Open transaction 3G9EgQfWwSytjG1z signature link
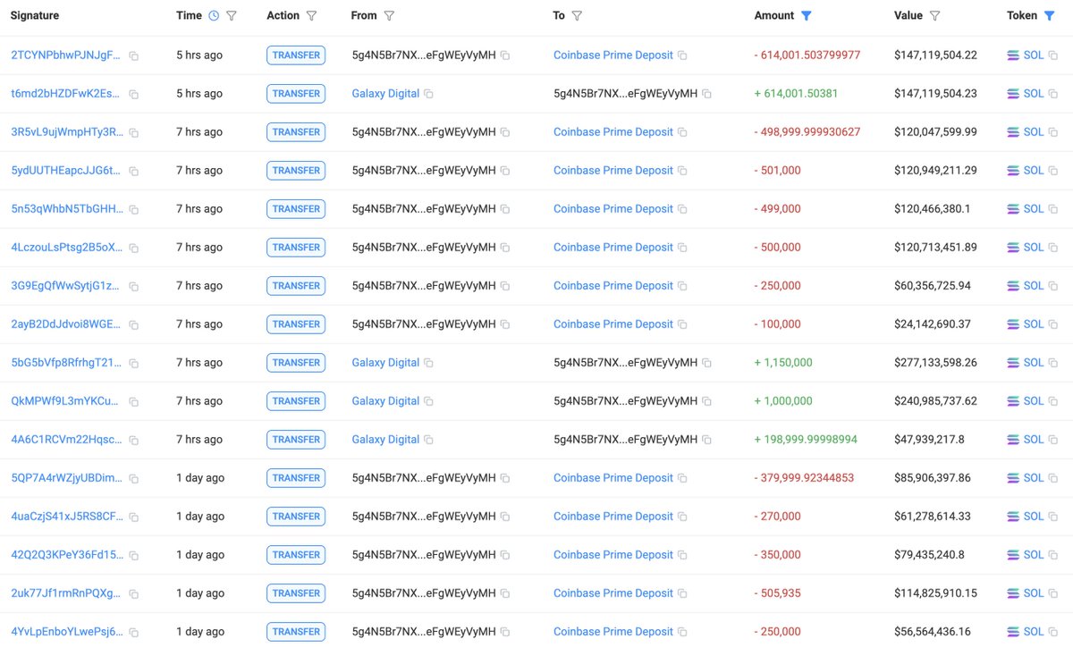 [x=65, y=286]
